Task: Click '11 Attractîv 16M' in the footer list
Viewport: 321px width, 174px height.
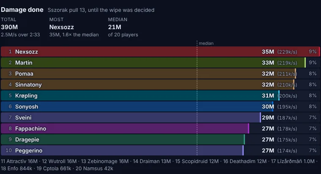Action: 19,161
